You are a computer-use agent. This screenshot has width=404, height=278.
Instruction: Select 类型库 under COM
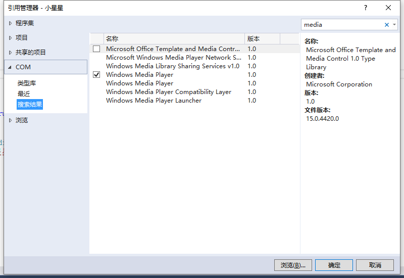[x=27, y=83]
